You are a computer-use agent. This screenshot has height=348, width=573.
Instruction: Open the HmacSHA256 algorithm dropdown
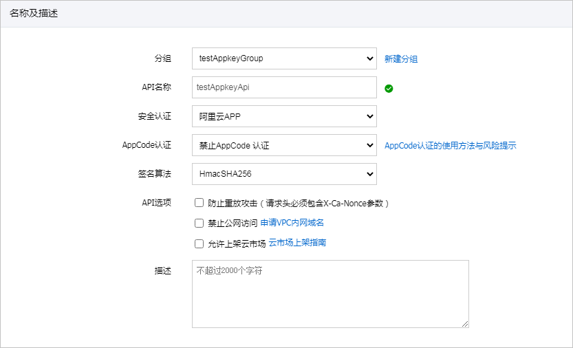pos(284,174)
